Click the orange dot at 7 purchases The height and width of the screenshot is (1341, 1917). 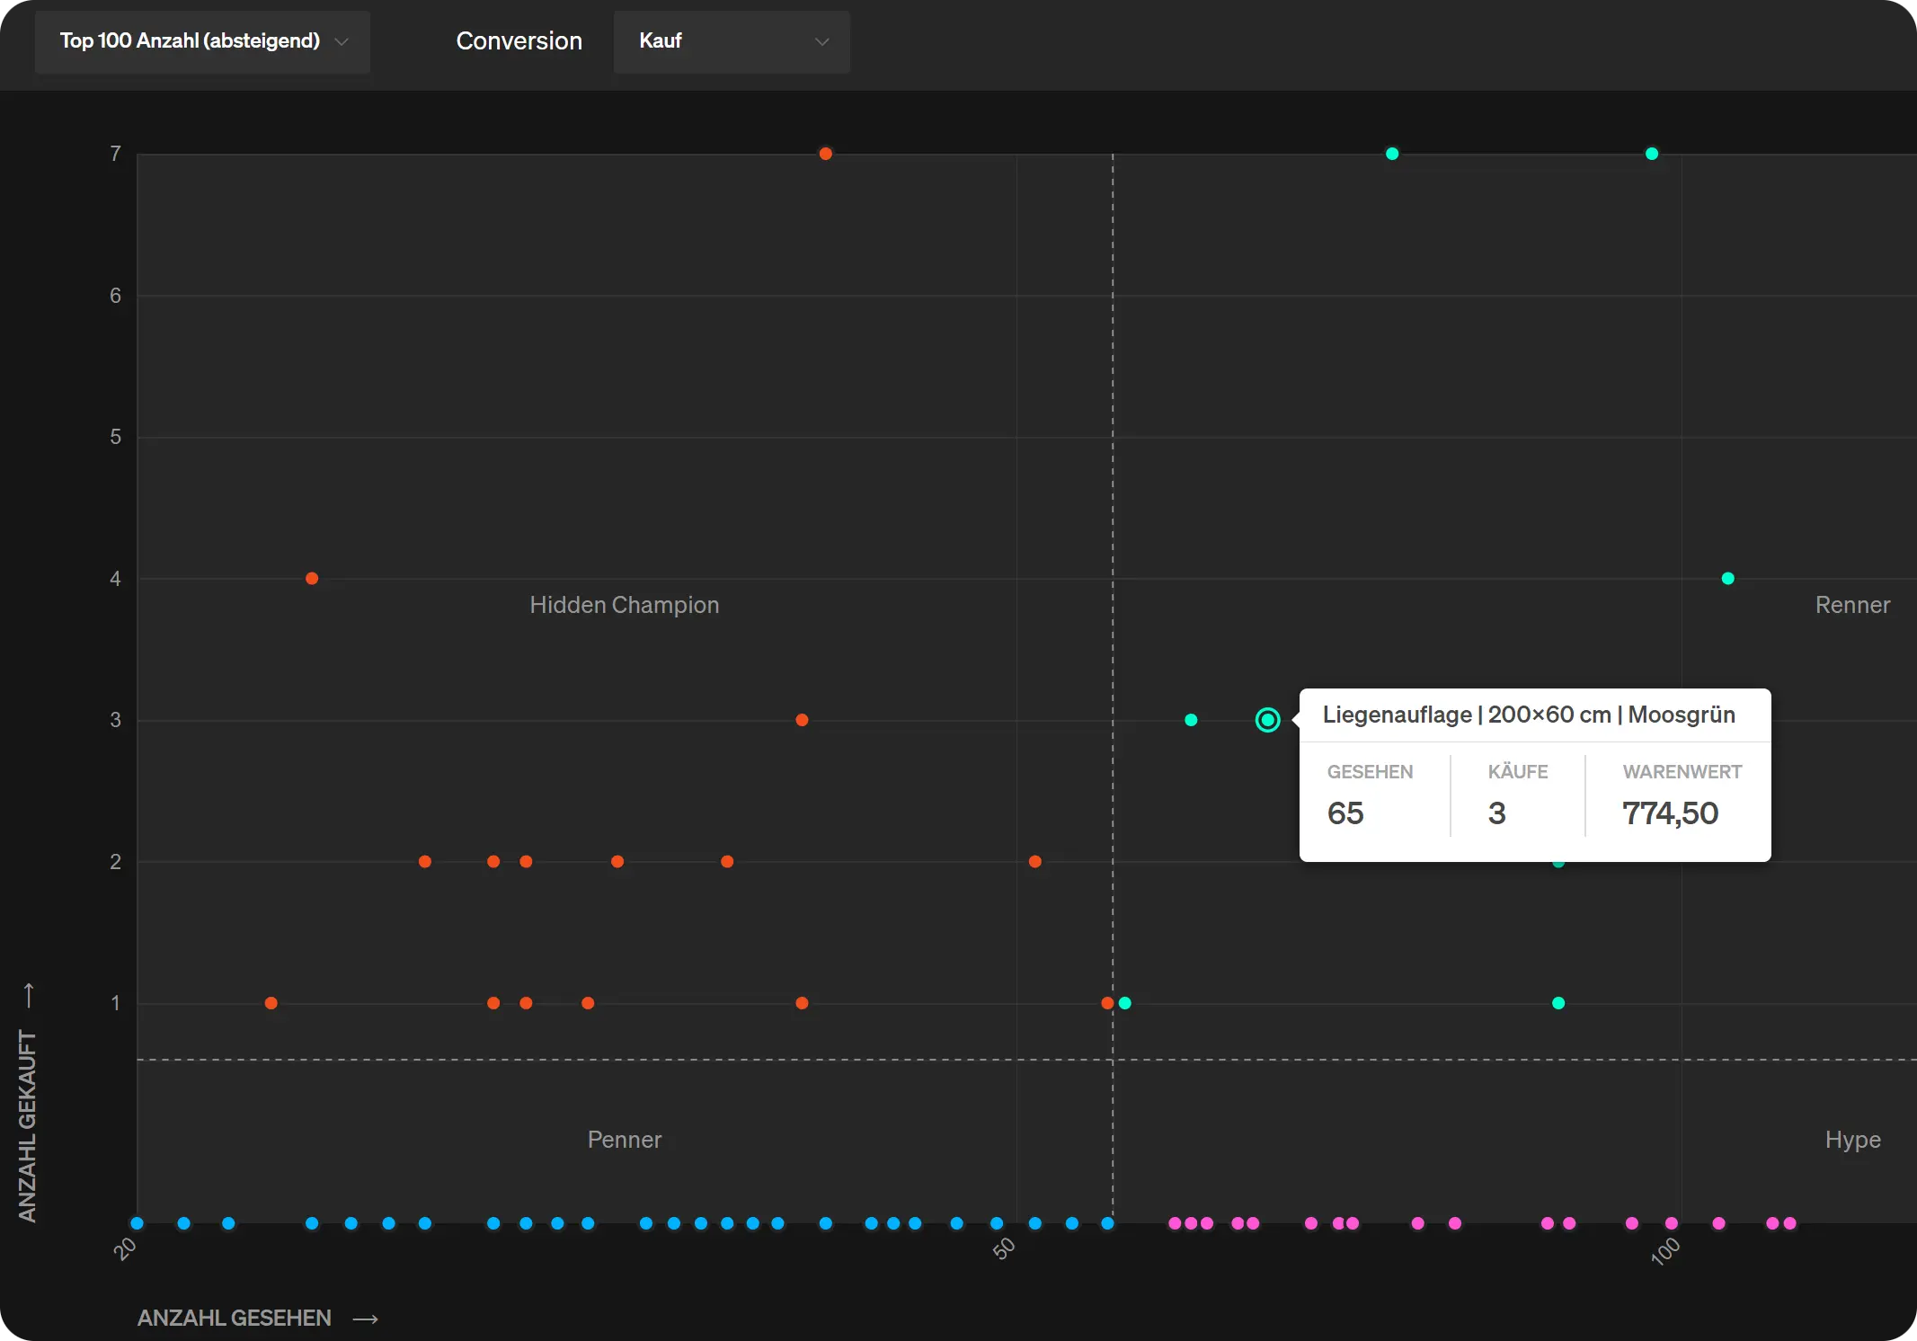point(825,154)
